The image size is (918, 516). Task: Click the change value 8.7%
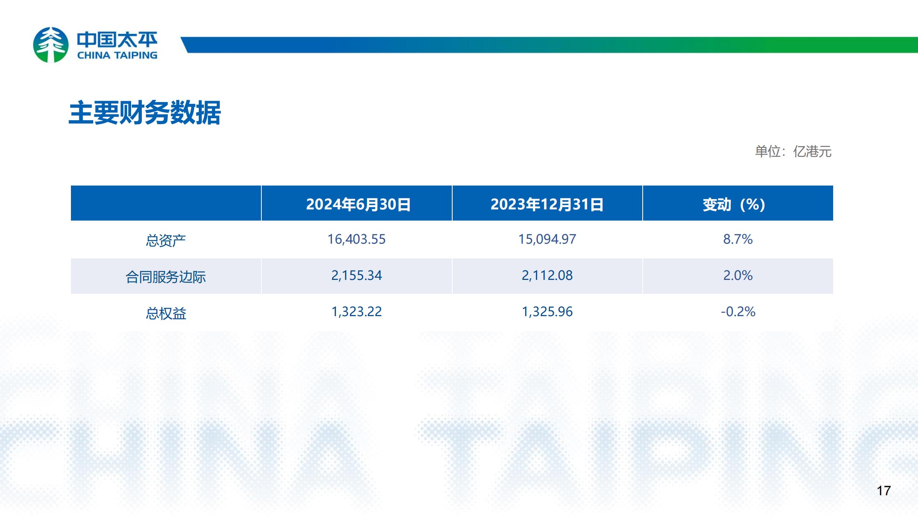coord(738,239)
